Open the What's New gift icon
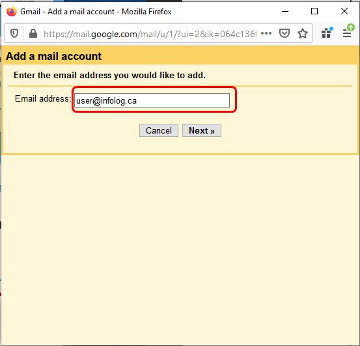The image size is (360, 346). (x=327, y=33)
